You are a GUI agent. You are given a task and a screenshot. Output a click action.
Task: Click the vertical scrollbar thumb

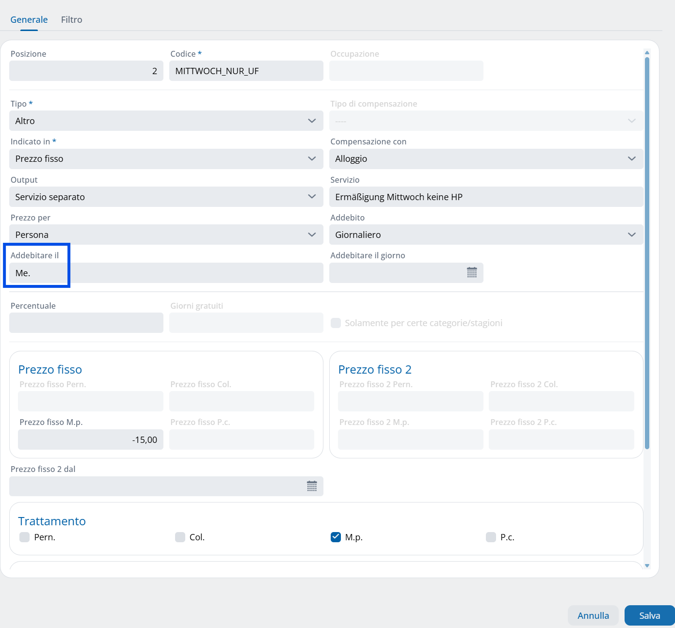[647, 252]
